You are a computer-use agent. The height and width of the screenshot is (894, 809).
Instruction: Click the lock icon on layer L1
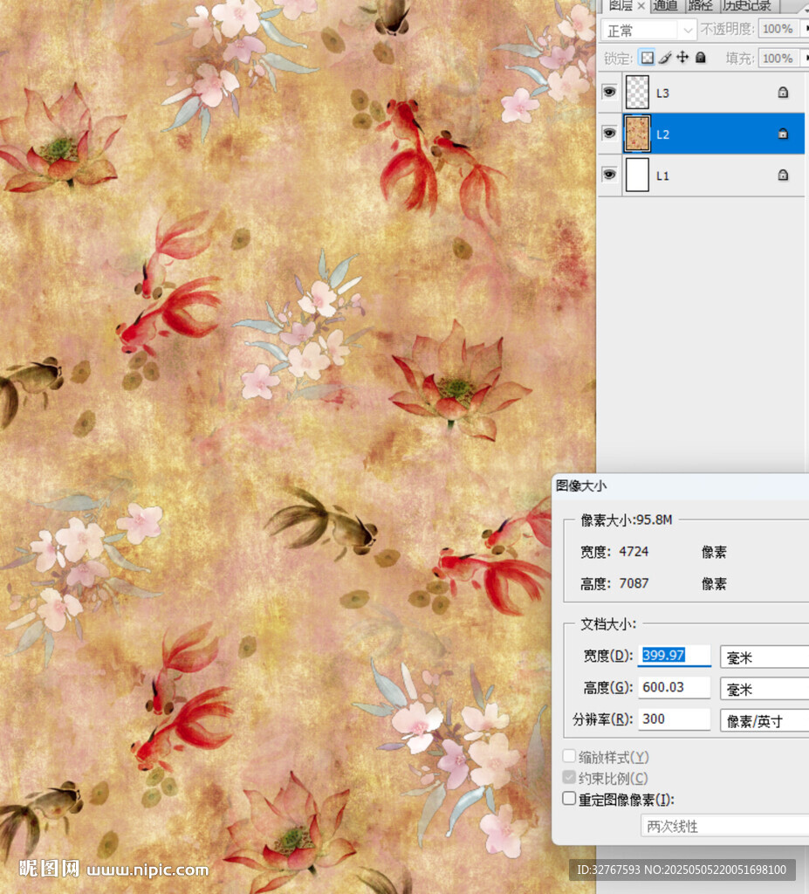(783, 175)
